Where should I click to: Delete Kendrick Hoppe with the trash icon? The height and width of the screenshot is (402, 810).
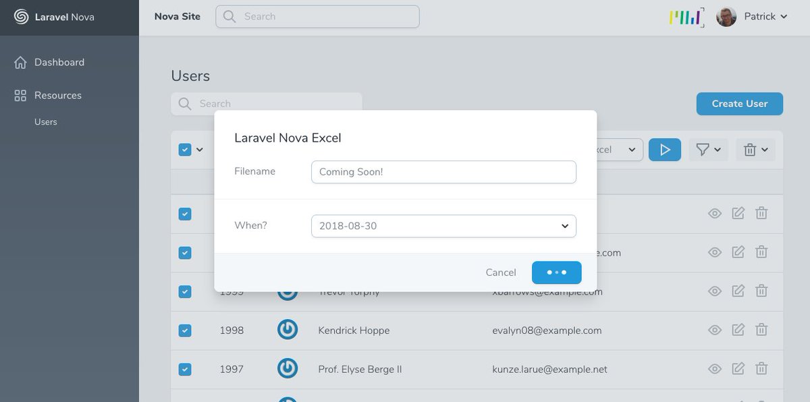tap(761, 330)
